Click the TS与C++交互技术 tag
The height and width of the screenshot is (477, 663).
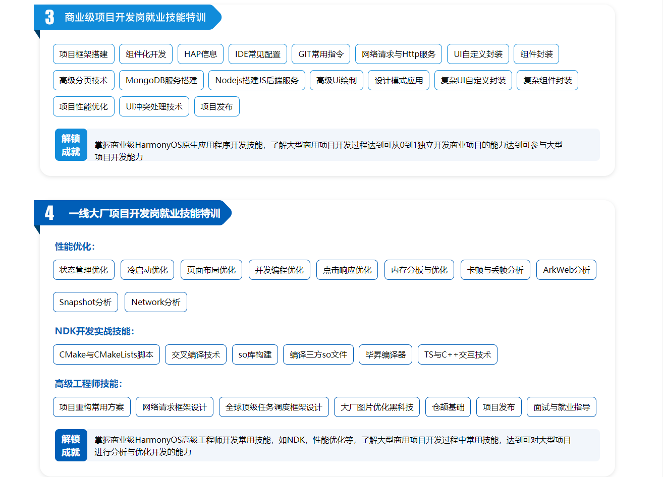point(457,354)
